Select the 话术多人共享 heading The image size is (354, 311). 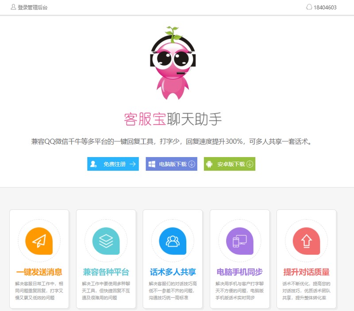[x=173, y=272]
